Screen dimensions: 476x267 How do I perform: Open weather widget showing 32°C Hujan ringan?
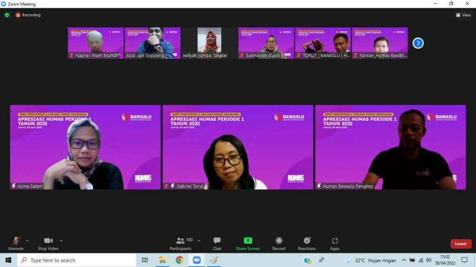pyautogui.click(x=370, y=260)
